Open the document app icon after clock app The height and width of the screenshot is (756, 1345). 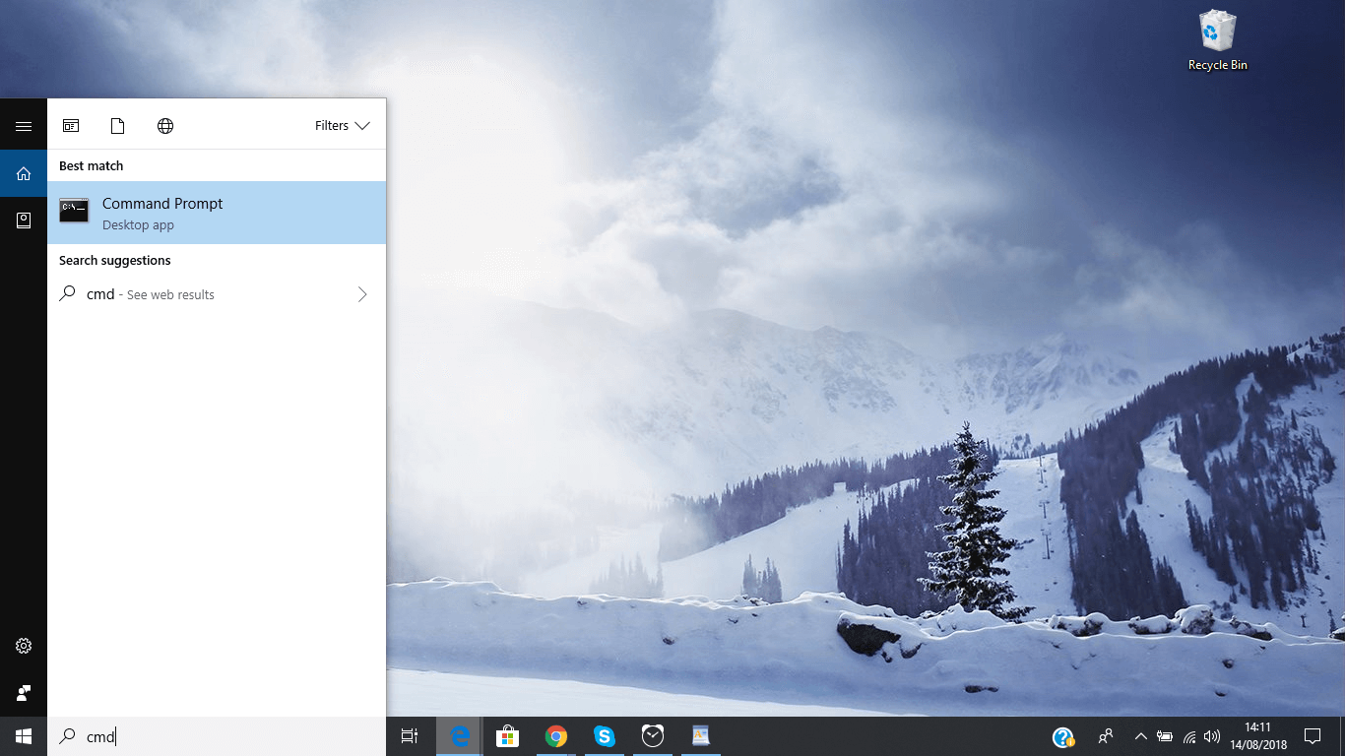point(700,736)
